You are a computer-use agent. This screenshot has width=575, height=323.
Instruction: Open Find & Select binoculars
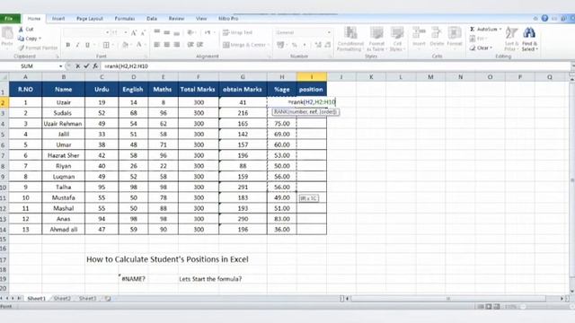point(529,39)
